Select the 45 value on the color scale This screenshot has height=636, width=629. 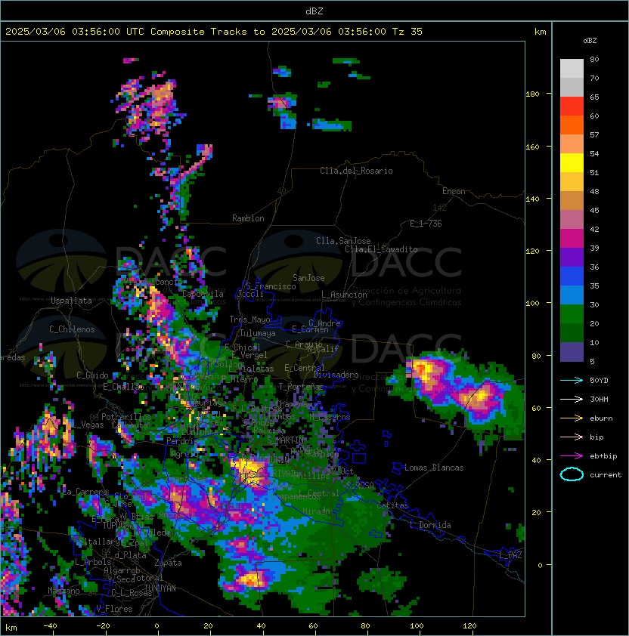coord(594,210)
